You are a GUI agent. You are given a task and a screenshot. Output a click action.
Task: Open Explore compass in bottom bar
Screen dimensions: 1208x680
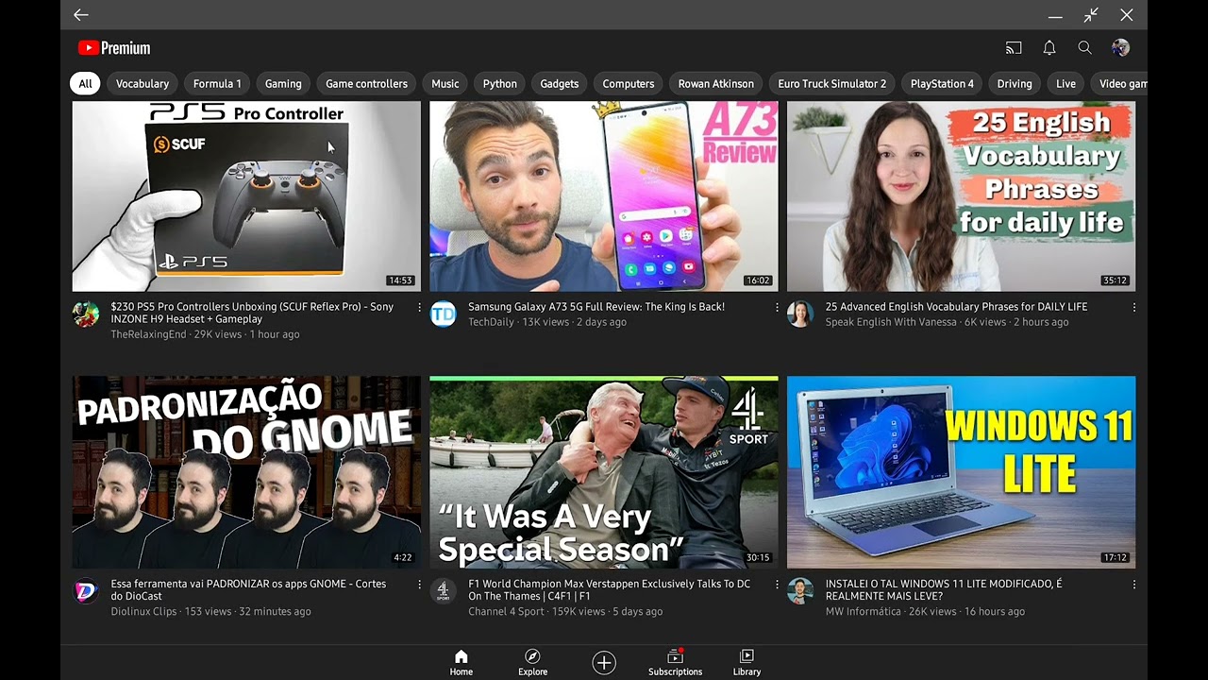532,663
